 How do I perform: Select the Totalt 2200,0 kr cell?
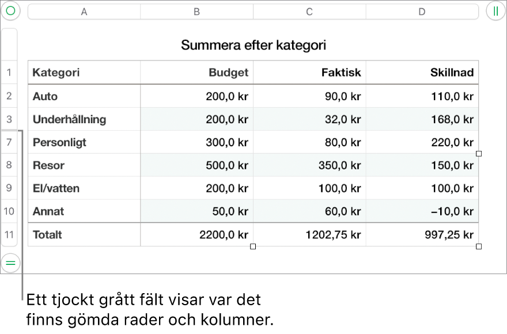click(196, 234)
